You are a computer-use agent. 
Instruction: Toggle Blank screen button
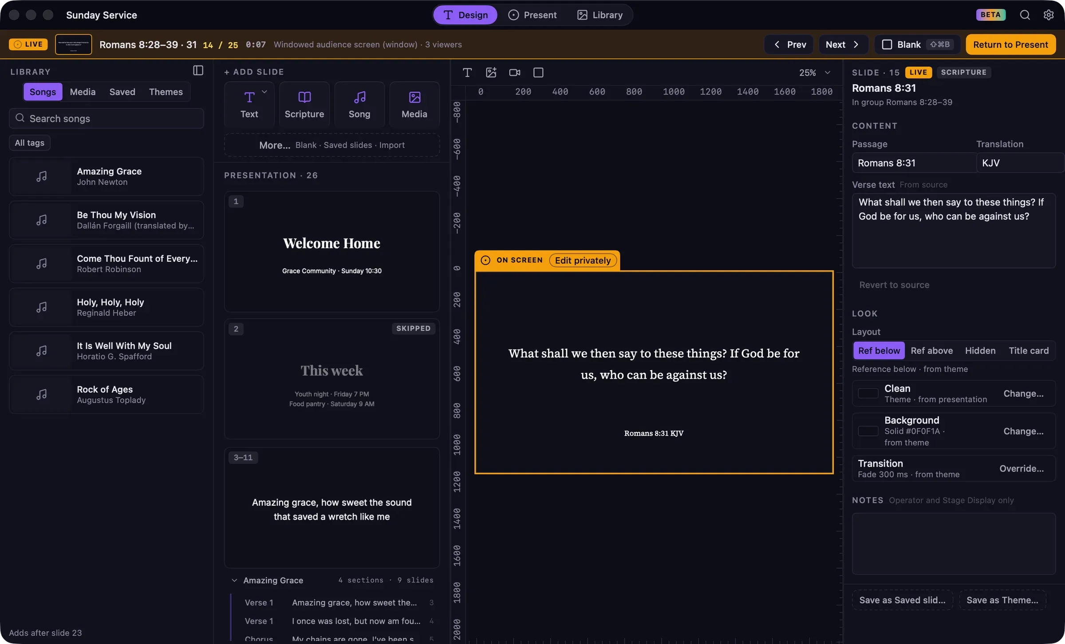[x=917, y=44]
